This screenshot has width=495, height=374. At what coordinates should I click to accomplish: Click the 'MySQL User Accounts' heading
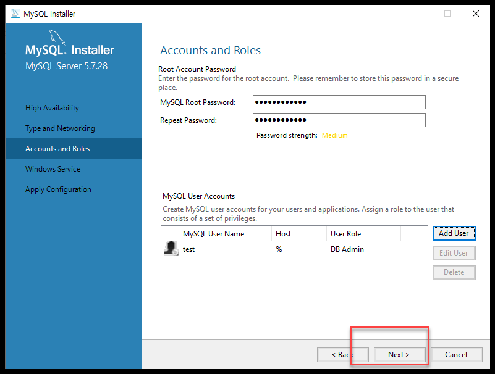point(198,196)
